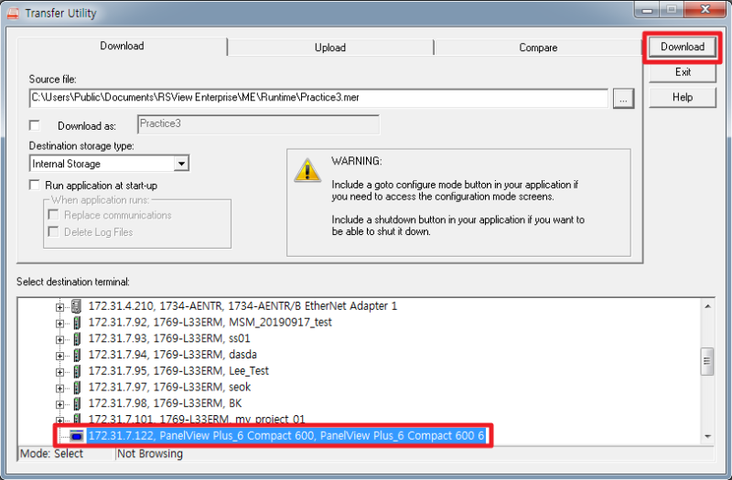732x480 pixels.
Task: Open the Destination storage type dropdown
Action: (181, 164)
